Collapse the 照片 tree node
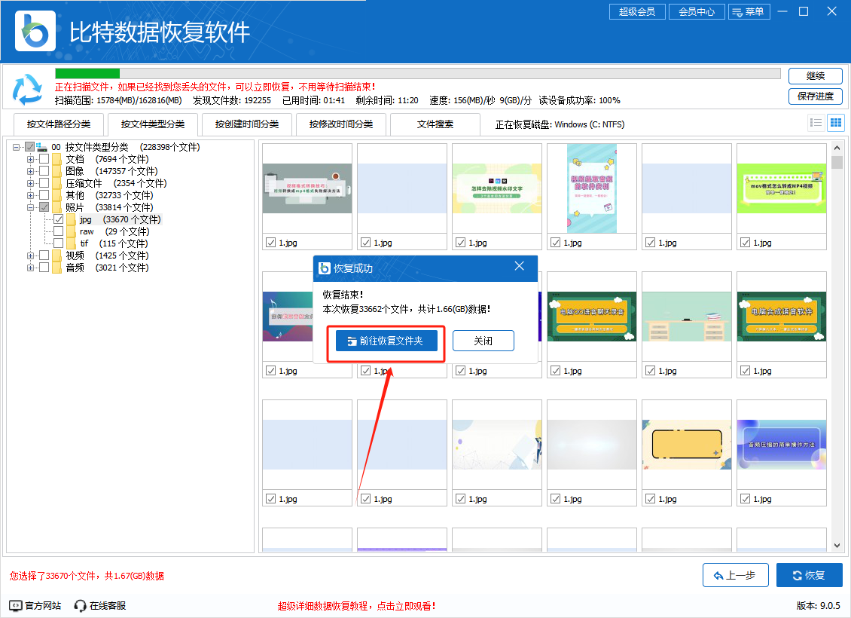 (x=31, y=207)
